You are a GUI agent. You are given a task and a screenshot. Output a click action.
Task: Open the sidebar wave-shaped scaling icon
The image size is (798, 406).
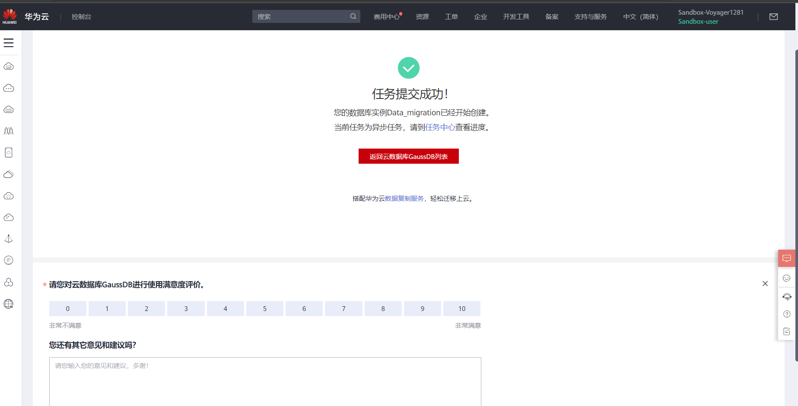coord(9,131)
